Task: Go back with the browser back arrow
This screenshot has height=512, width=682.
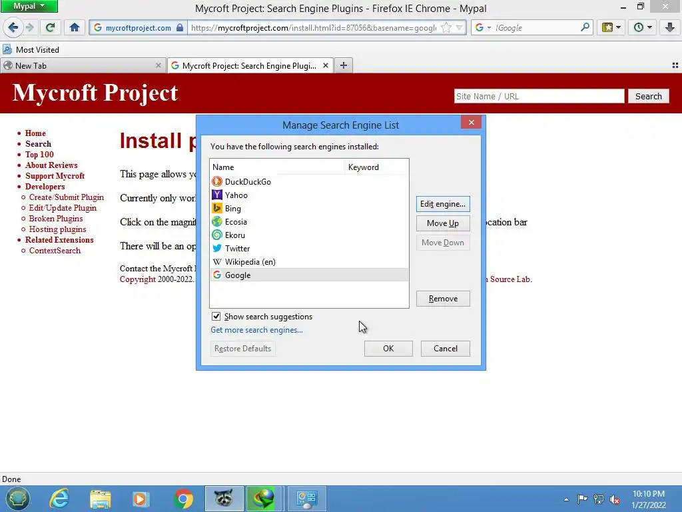Action: (13, 28)
